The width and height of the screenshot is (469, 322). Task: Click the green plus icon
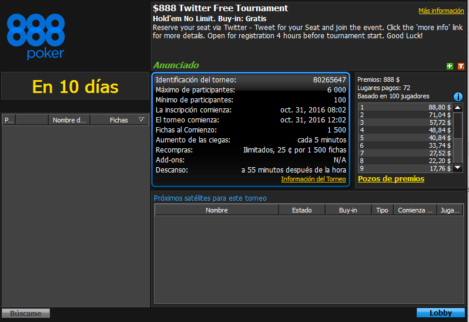(450, 66)
